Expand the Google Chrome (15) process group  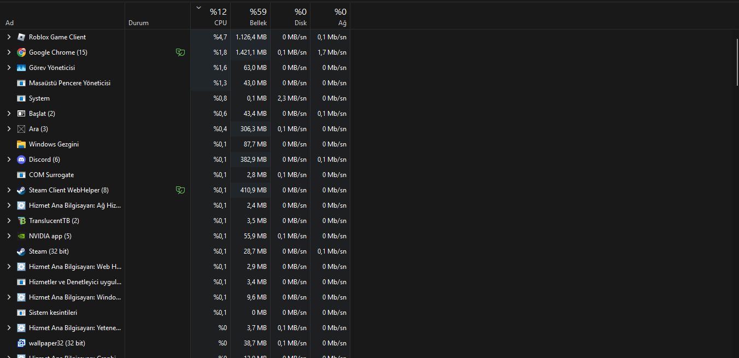pyautogui.click(x=9, y=52)
